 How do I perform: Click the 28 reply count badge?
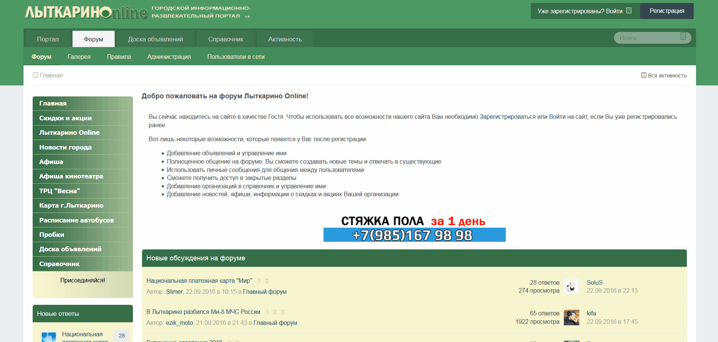click(x=122, y=336)
